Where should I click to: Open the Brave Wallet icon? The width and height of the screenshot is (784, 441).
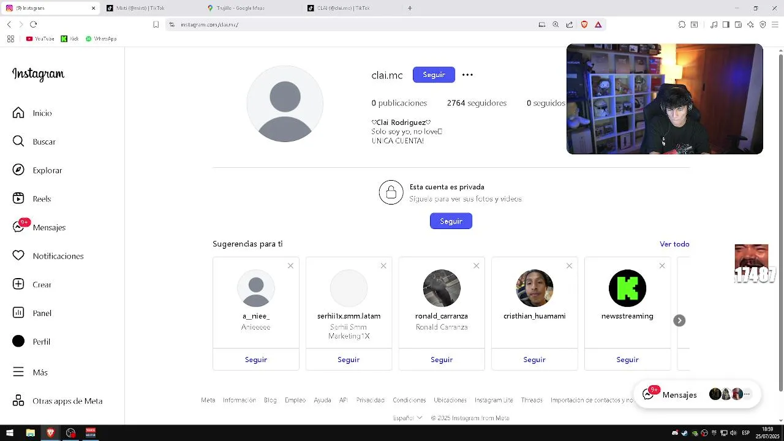[738, 24]
